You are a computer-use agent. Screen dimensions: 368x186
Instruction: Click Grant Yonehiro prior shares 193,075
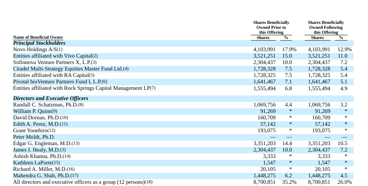click(267, 130)
